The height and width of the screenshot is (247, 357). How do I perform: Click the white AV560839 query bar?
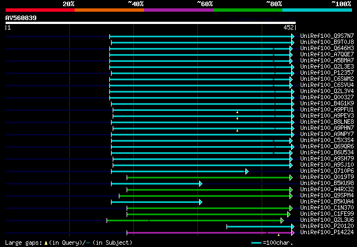coord(151,23)
